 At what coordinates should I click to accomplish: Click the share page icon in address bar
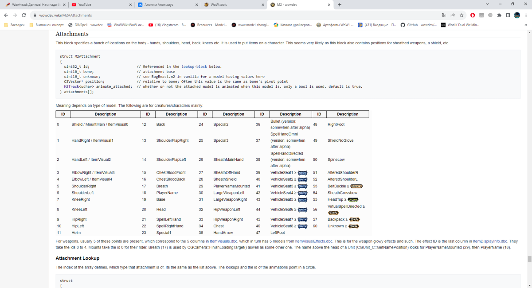[x=453, y=15]
